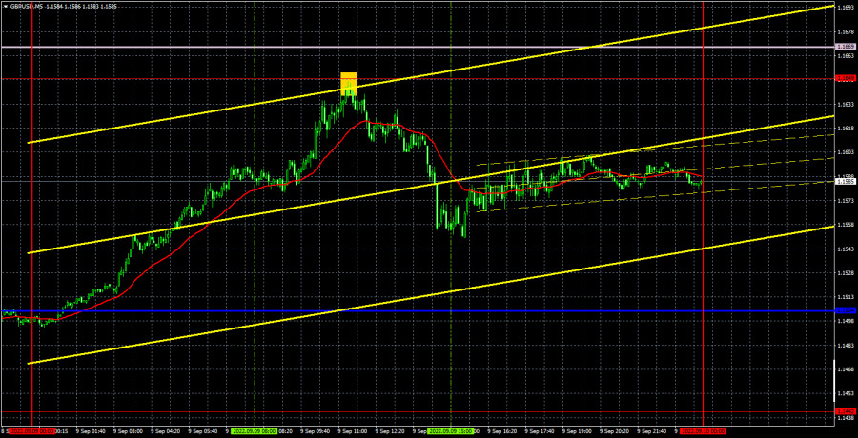Select the red horizontal line at the chart bottom

pos(286,412)
